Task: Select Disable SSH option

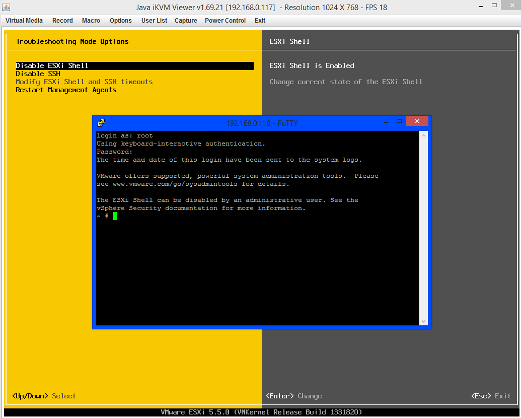Action: tap(38, 74)
